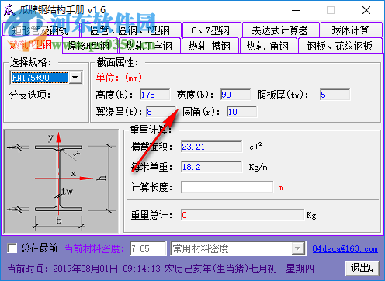Open the 热轧 角钢 tab
Viewport: 385px width, 281px height.
click(268, 46)
